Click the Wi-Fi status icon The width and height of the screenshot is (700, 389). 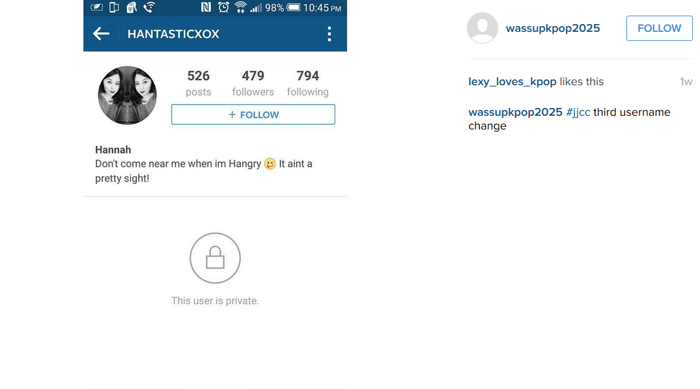[x=241, y=7]
